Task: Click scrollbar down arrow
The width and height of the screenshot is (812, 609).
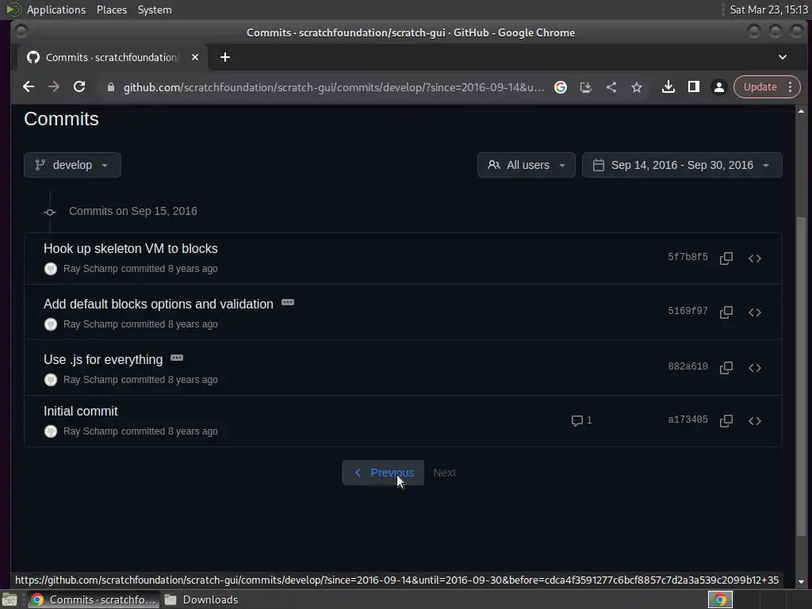Action: [801, 581]
